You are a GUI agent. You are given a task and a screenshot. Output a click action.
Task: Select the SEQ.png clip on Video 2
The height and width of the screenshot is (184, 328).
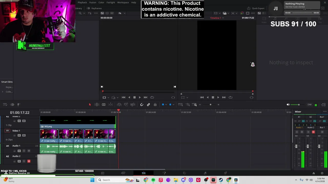pyautogui.click(x=78, y=122)
